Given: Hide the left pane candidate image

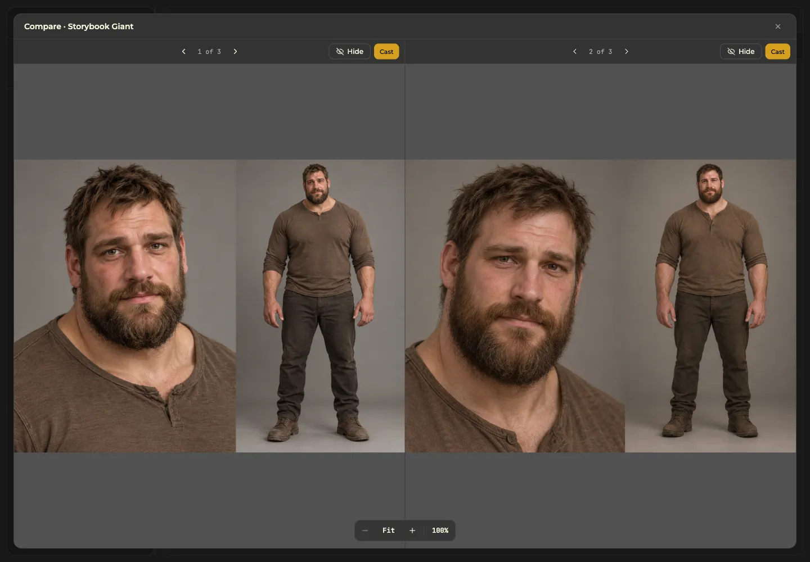Looking at the screenshot, I should click(x=350, y=52).
